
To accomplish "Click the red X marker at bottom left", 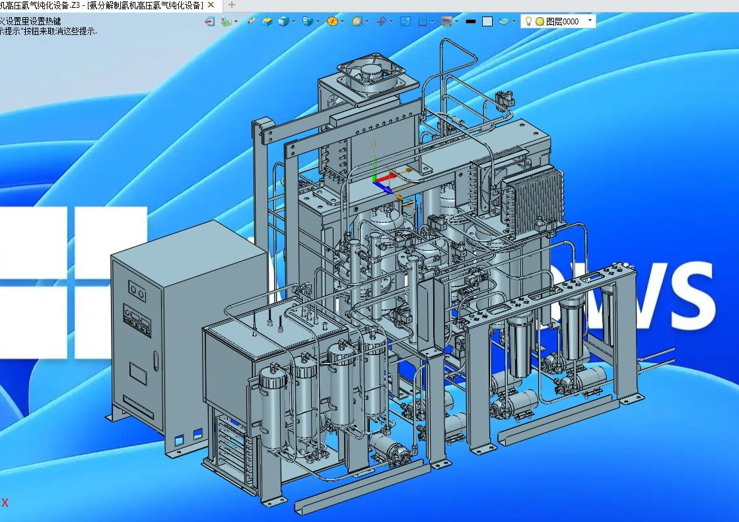I will point(5,503).
